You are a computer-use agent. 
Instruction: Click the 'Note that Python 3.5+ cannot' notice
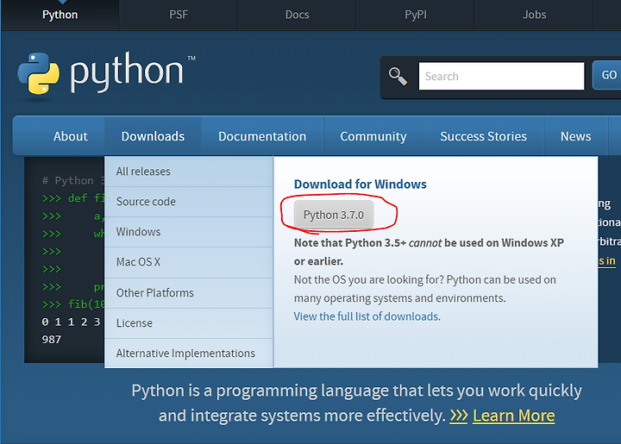(429, 252)
